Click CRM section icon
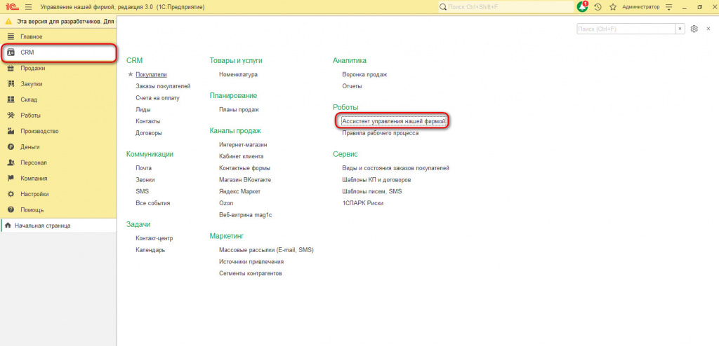The height and width of the screenshot is (346, 719). (11, 52)
